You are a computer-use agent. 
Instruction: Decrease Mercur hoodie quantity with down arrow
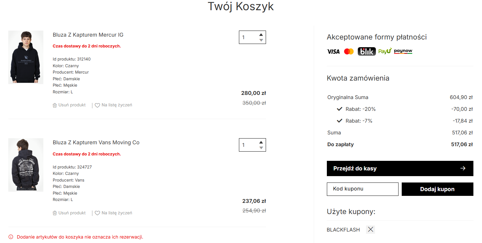tap(261, 40)
